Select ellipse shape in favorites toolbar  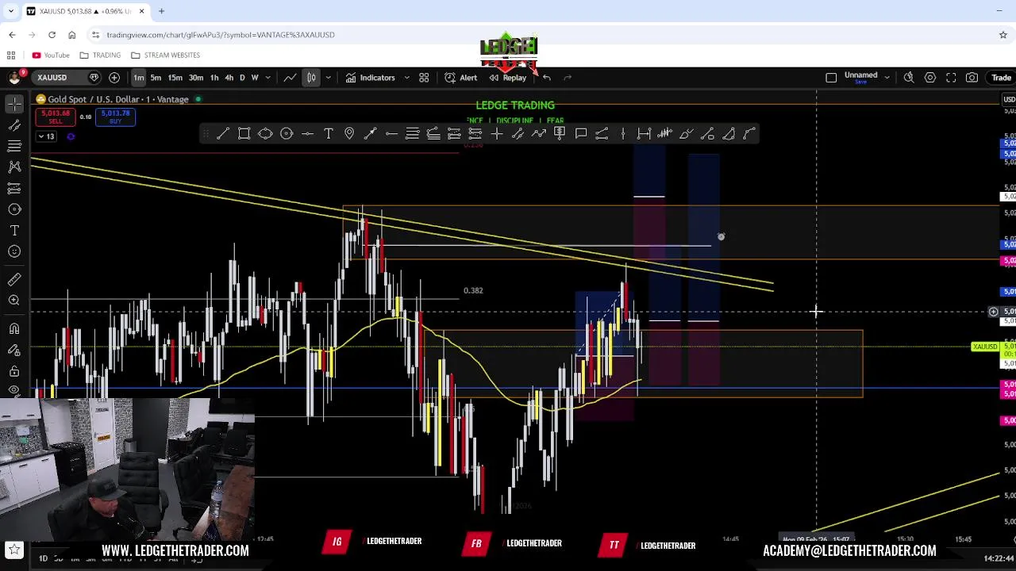coord(265,133)
